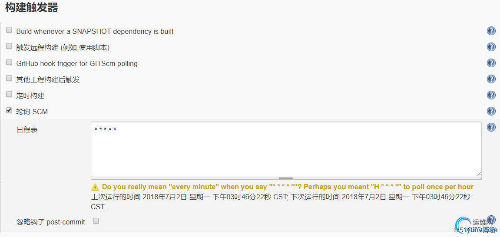Open help for GitHub hook trigger option
This screenshot has width=500, height=237.
pos(491,63)
